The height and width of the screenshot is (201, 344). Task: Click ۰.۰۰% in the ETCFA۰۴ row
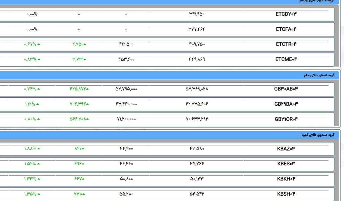click(32, 29)
